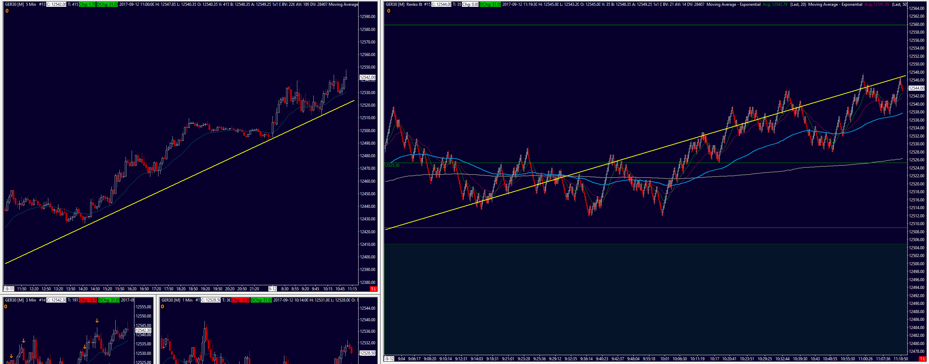Click the pink Avg: 12541.59 study value
This screenshot has height=364, width=929.
point(877,4)
